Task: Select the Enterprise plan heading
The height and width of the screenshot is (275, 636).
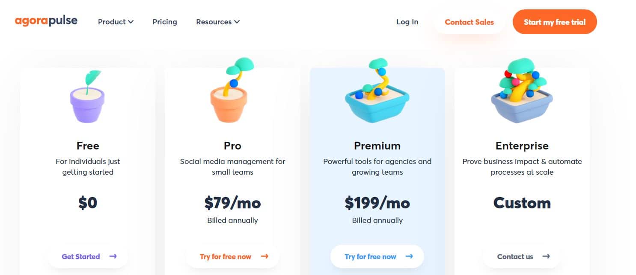Action: (x=522, y=146)
